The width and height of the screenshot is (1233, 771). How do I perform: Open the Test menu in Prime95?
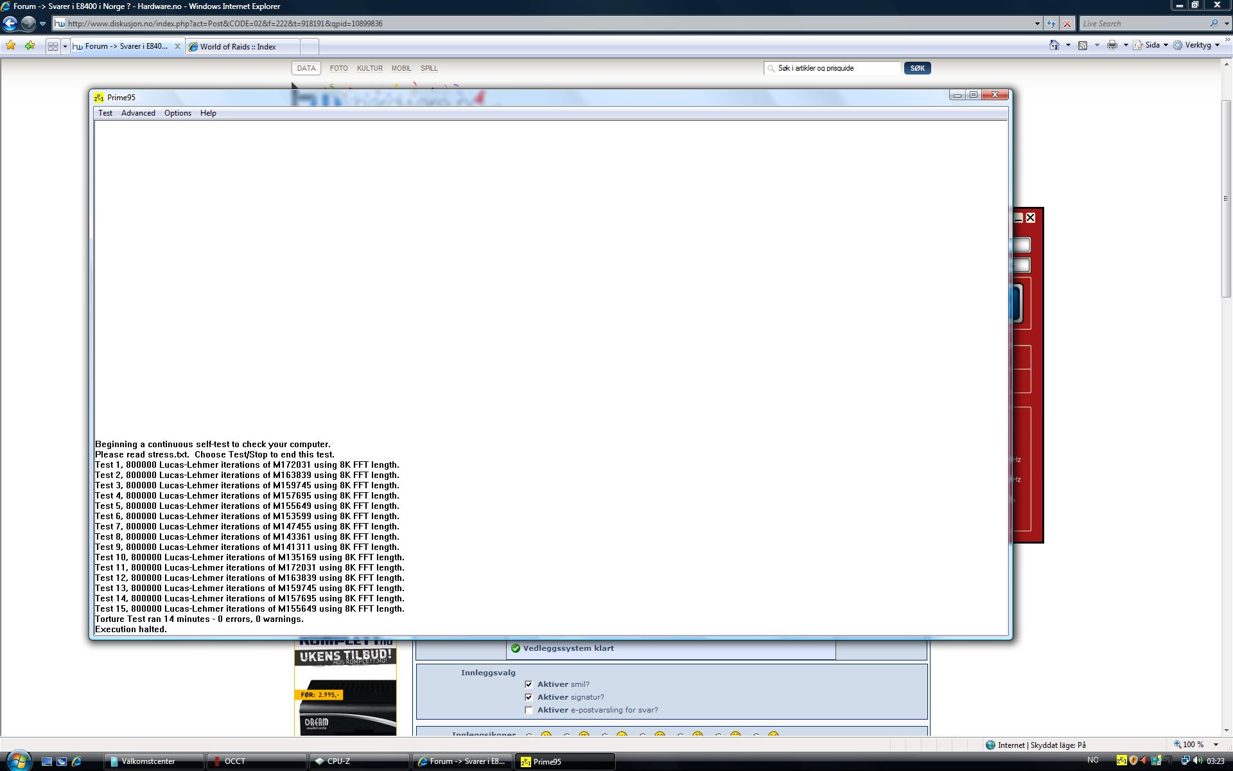[x=105, y=113]
